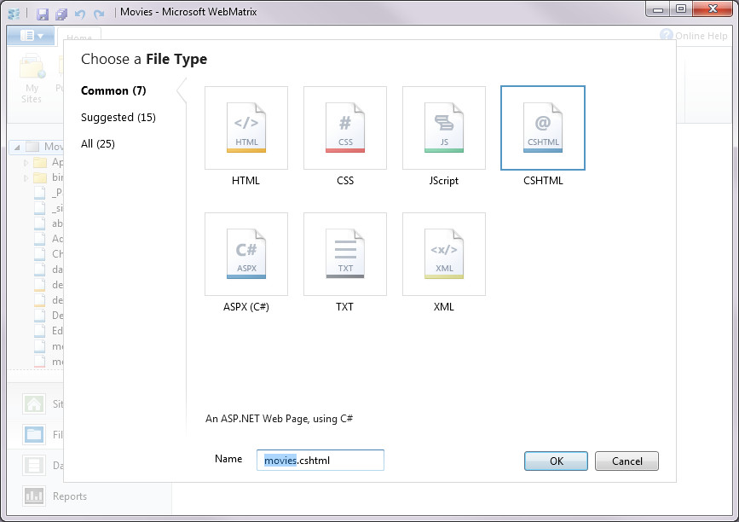Image resolution: width=739 pixels, height=522 pixels.
Task: Show All (25) file types
Action: [98, 144]
